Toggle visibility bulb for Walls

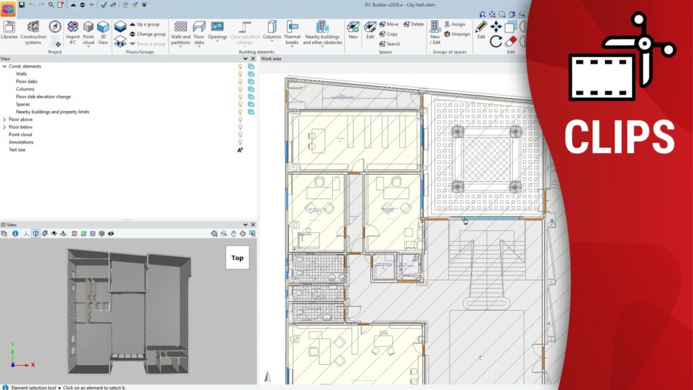[240, 74]
